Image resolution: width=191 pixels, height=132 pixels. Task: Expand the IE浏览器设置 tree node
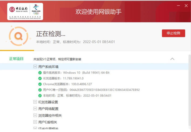pyautogui.click(x=35, y=102)
